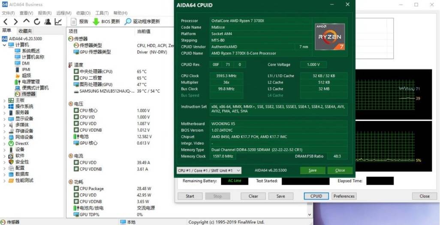The image size is (440, 225).
Task: Open the driver update magnifier icon
Action: (128, 21)
